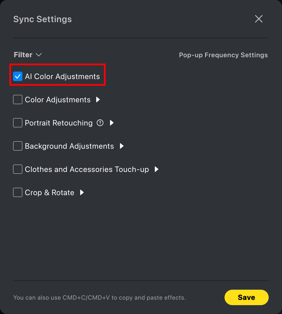Click the help icon beside Portrait Retouching

pos(100,123)
